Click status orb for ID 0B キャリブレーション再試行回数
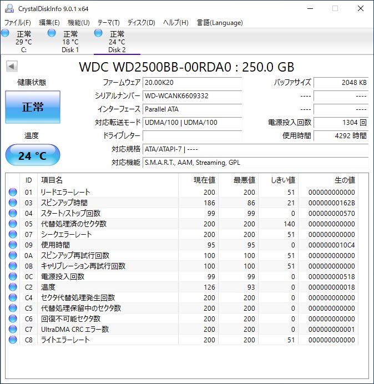 (13, 266)
